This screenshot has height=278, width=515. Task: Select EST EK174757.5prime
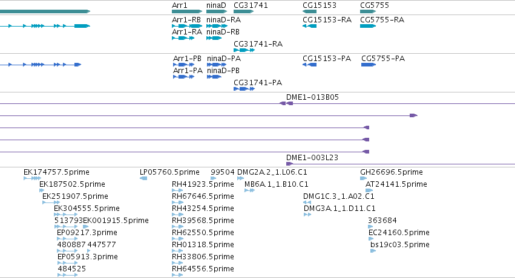(56, 172)
